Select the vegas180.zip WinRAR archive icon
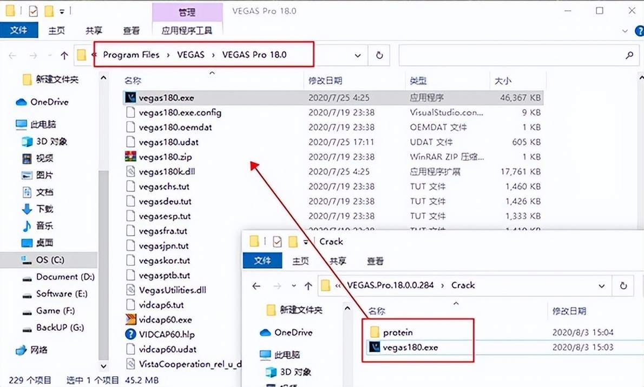Image resolution: width=644 pixels, height=387 pixels. 130,157
